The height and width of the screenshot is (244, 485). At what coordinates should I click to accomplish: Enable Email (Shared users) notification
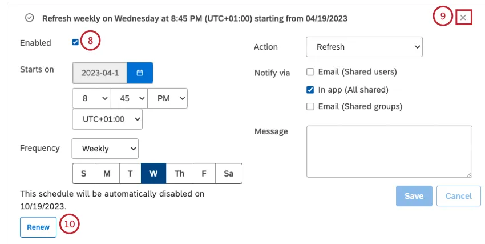point(310,72)
